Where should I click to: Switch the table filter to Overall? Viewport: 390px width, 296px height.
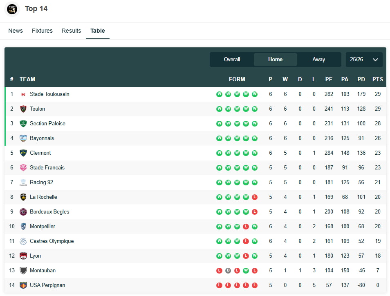point(231,59)
